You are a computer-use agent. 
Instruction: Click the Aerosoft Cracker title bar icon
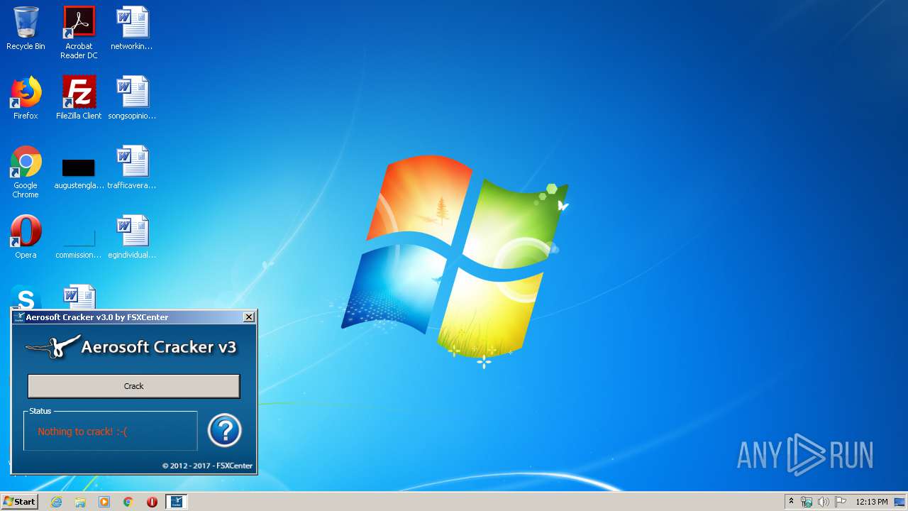tap(19, 317)
